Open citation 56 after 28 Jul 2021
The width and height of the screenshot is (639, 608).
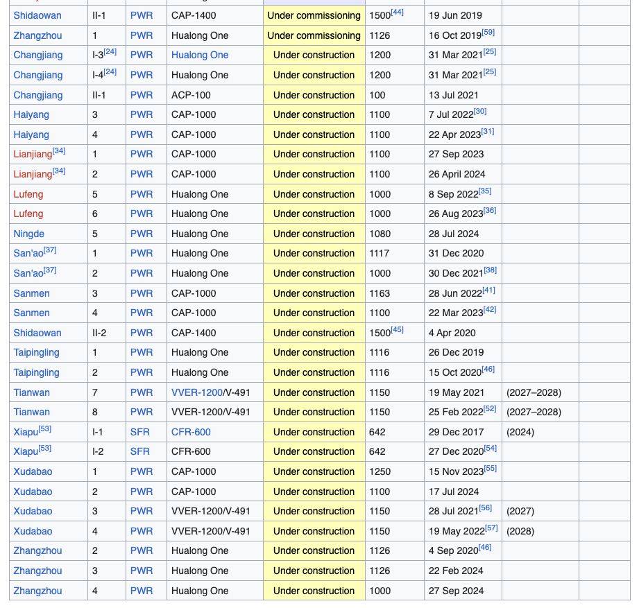coord(486,507)
